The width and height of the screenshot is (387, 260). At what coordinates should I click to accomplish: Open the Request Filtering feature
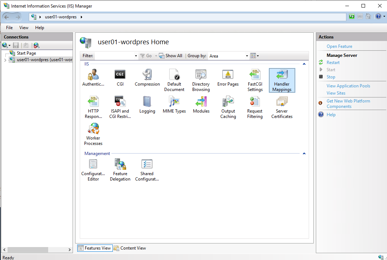[x=255, y=107]
